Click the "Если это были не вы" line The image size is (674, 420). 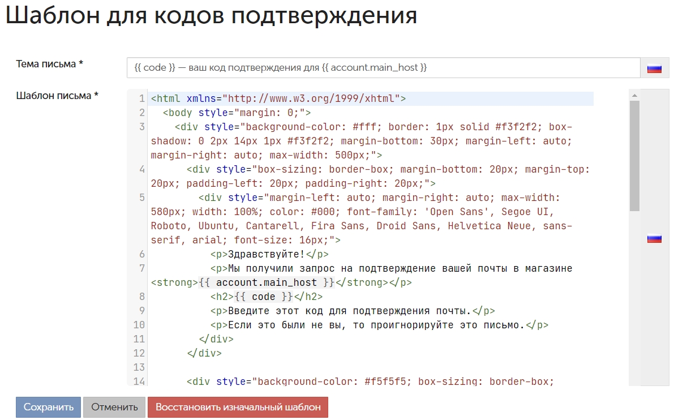379,325
